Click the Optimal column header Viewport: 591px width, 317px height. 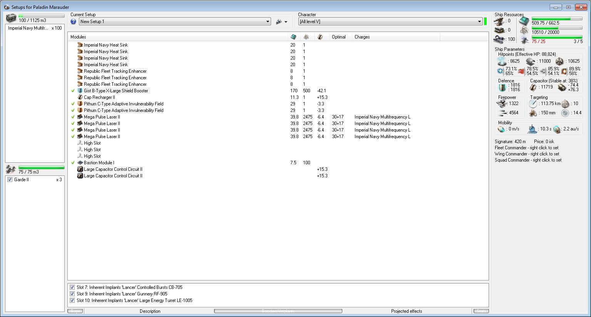pyautogui.click(x=341, y=37)
